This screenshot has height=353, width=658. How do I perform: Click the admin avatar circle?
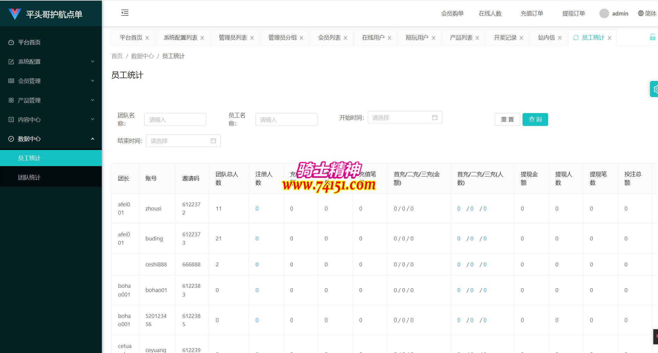[604, 13]
